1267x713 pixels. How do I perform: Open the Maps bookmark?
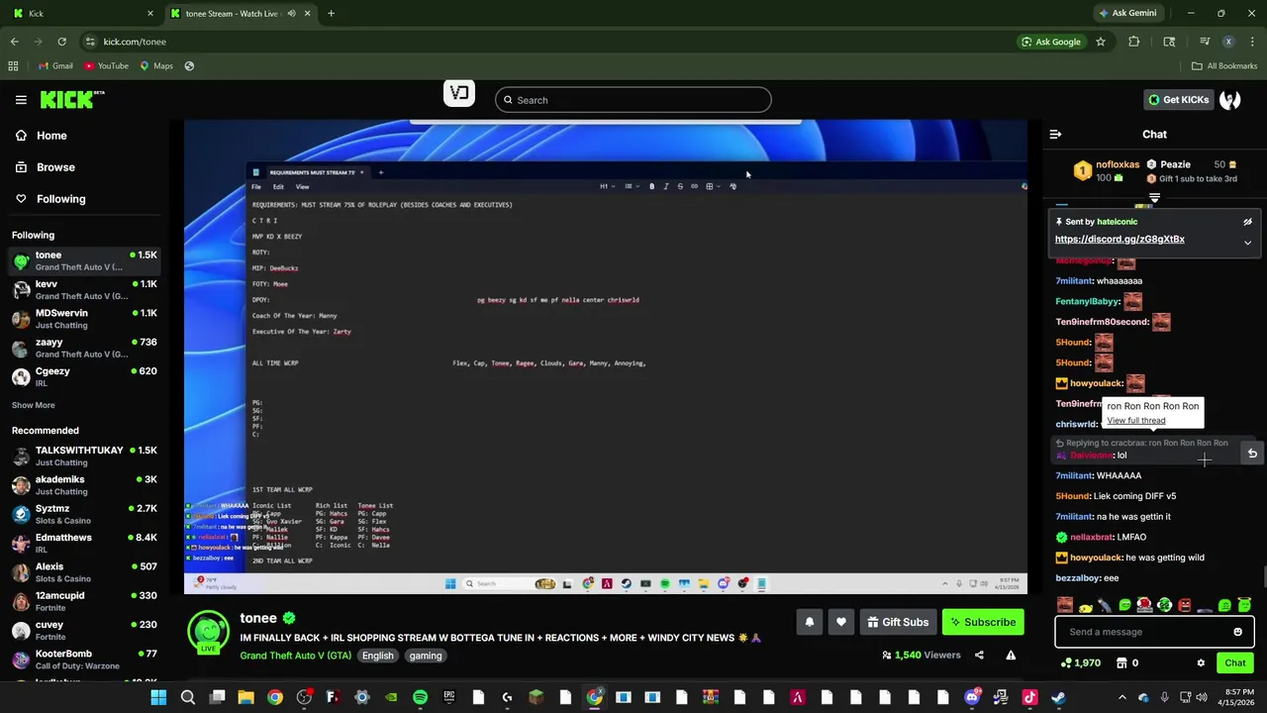156,65
